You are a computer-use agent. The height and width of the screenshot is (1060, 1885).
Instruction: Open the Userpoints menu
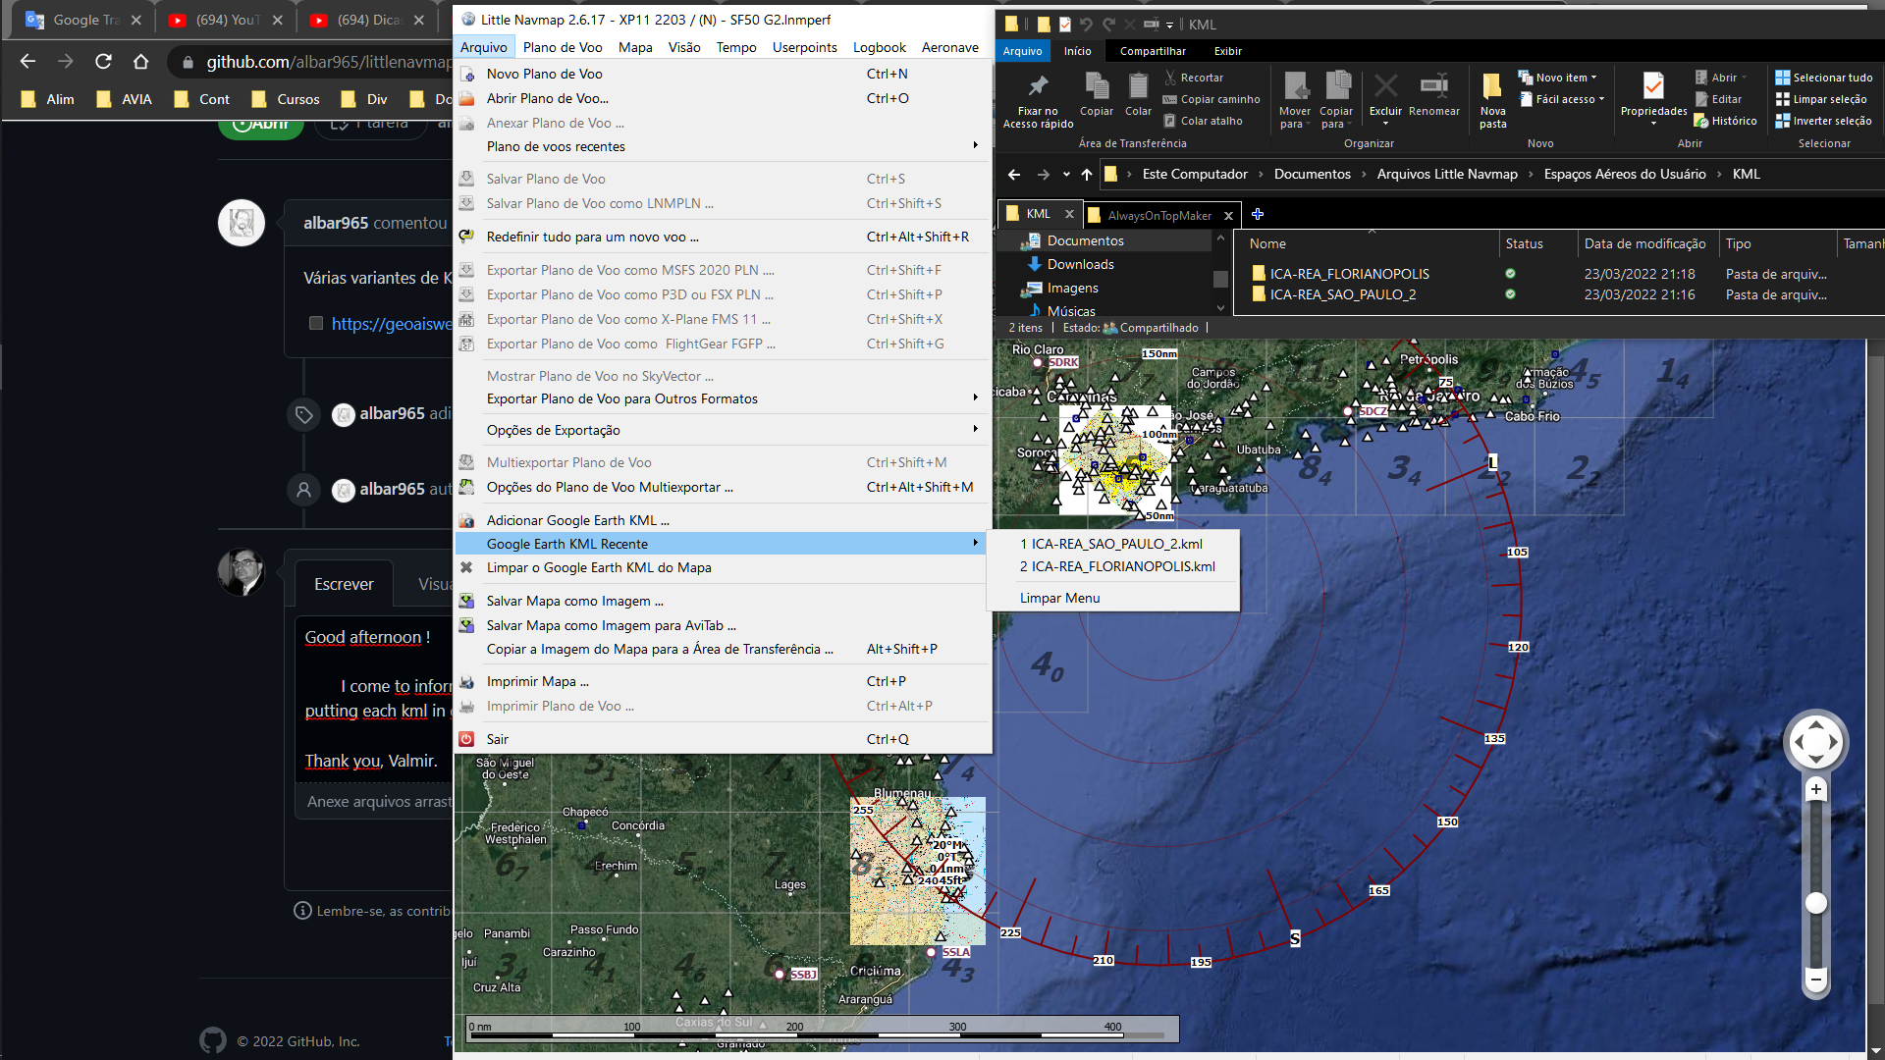[x=804, y=47]
